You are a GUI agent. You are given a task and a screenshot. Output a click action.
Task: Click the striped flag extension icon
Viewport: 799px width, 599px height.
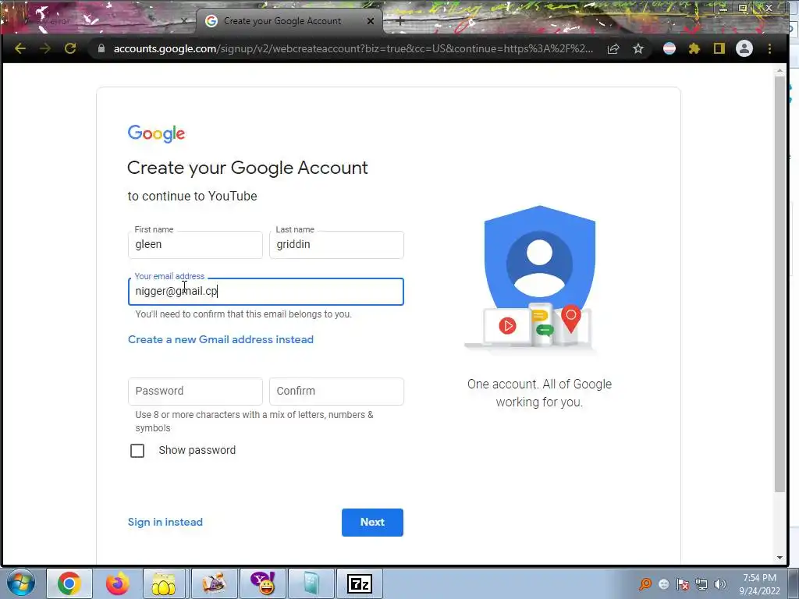(669, 48)
